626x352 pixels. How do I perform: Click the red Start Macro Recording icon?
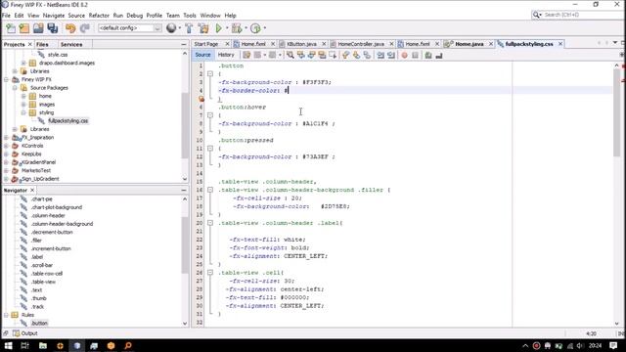[x=404, y=55]
